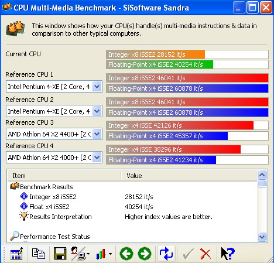The height and width of the screenshot is (263, 274).
Task: Click the Float x4 iSSE2 list label
Action: click(49, 207)
